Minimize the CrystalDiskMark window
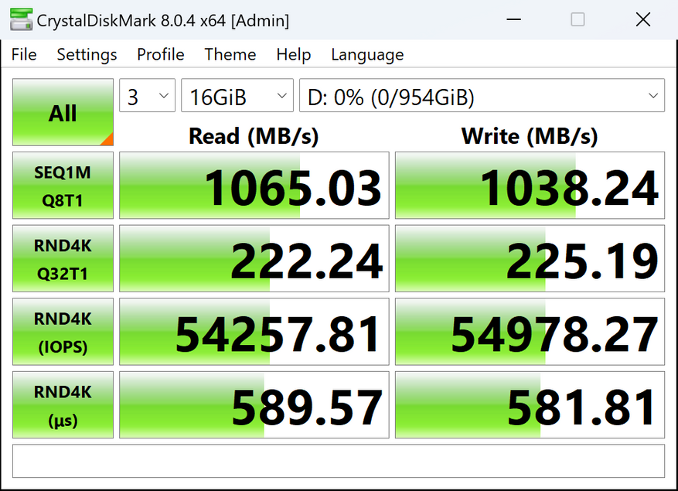 coord(513,19)
